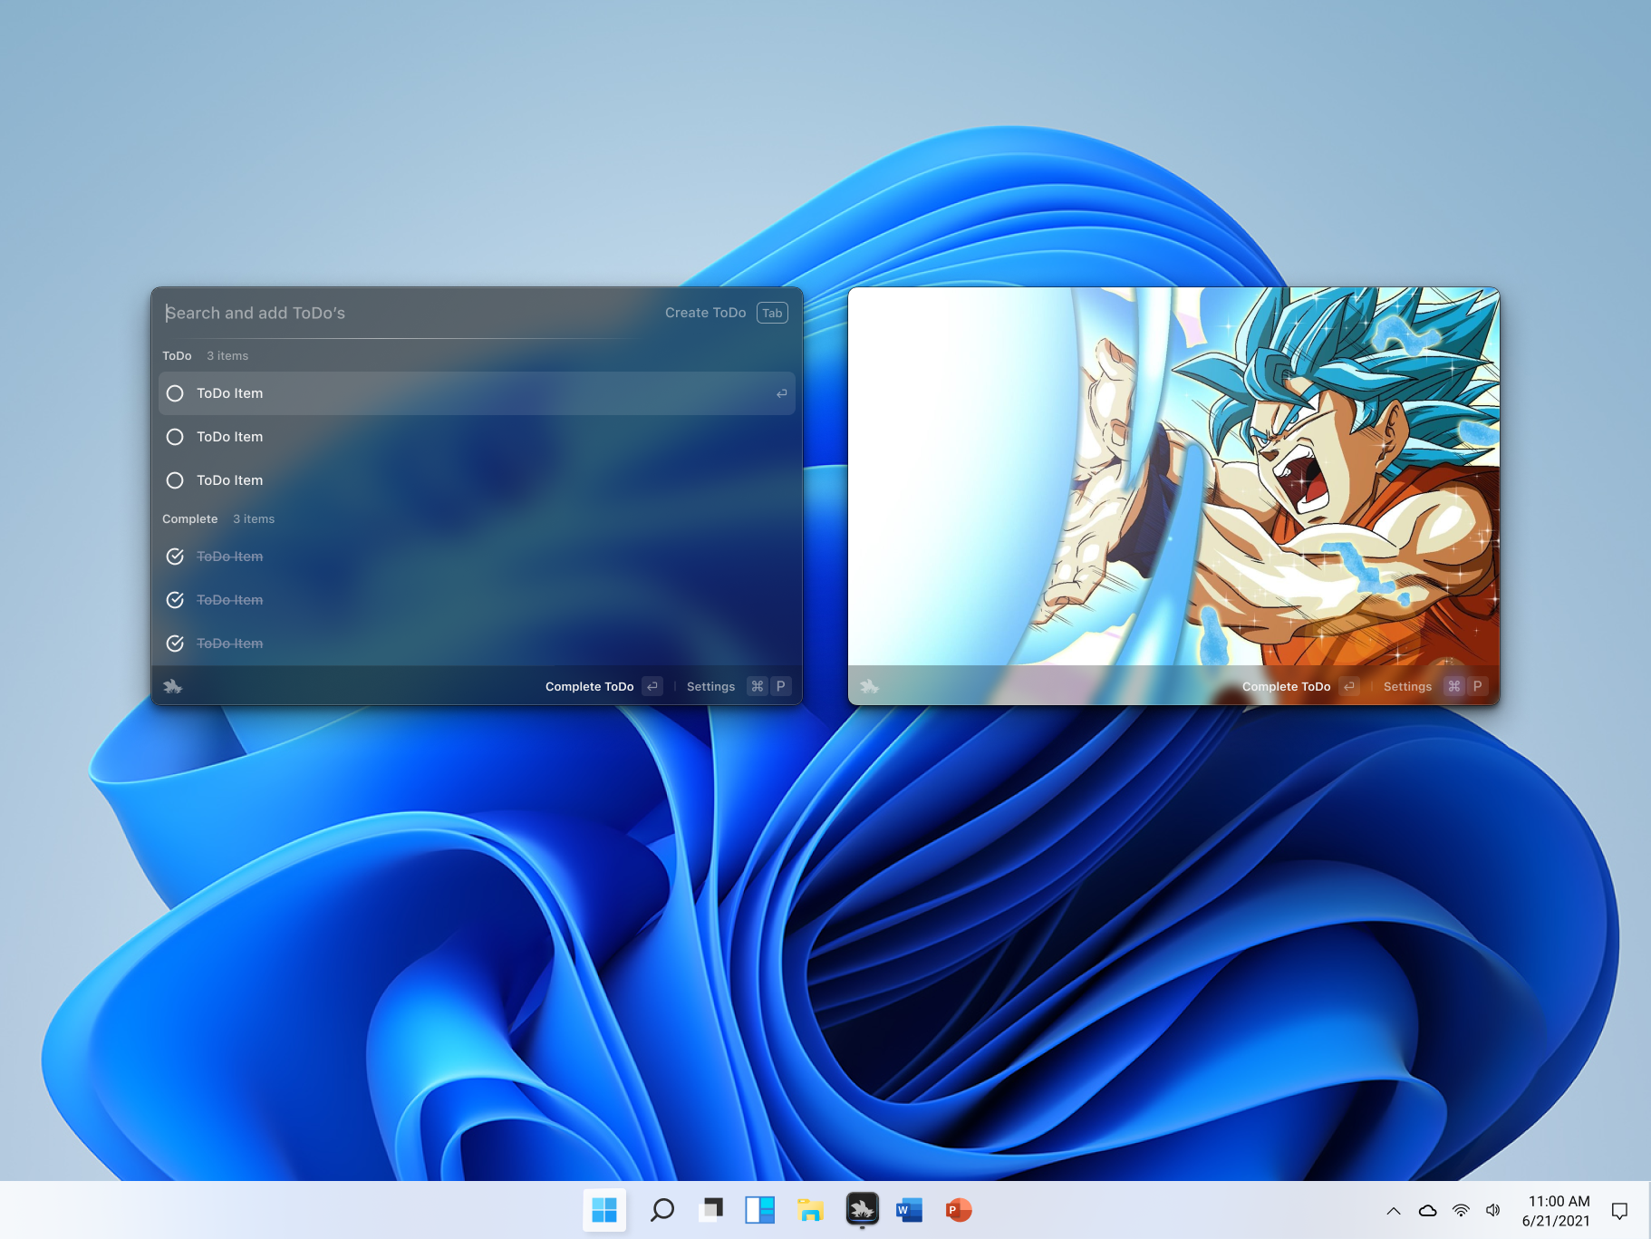
Task: Check the circle on the second unchecked ToDo Item
Action: (176, 437)
